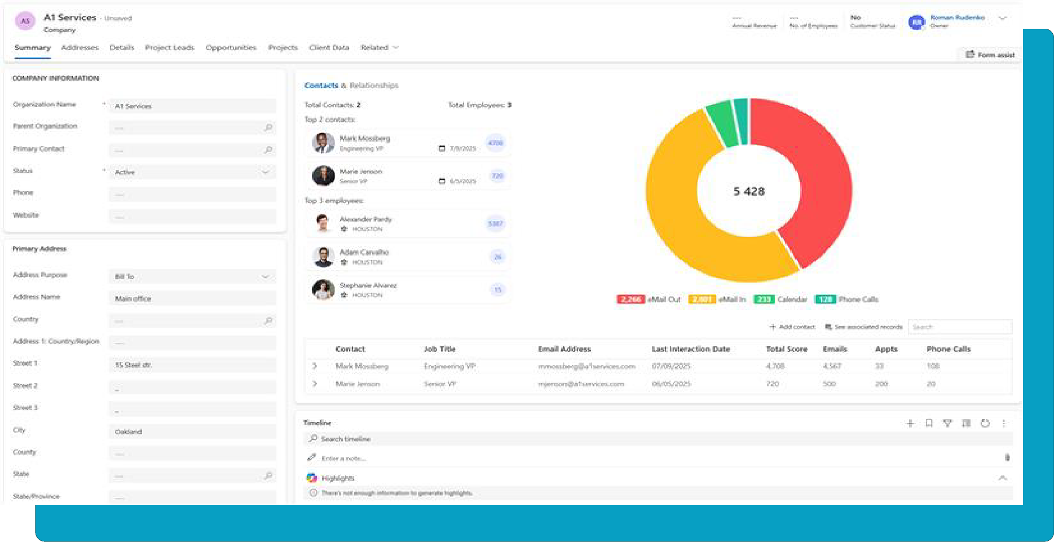The image size is (1054, 542).
Task: Open the Related tab menu
Action: (380, 47)
